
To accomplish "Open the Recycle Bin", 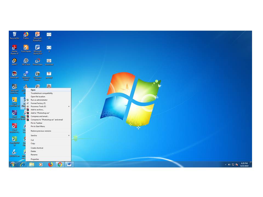I will 15,35.
